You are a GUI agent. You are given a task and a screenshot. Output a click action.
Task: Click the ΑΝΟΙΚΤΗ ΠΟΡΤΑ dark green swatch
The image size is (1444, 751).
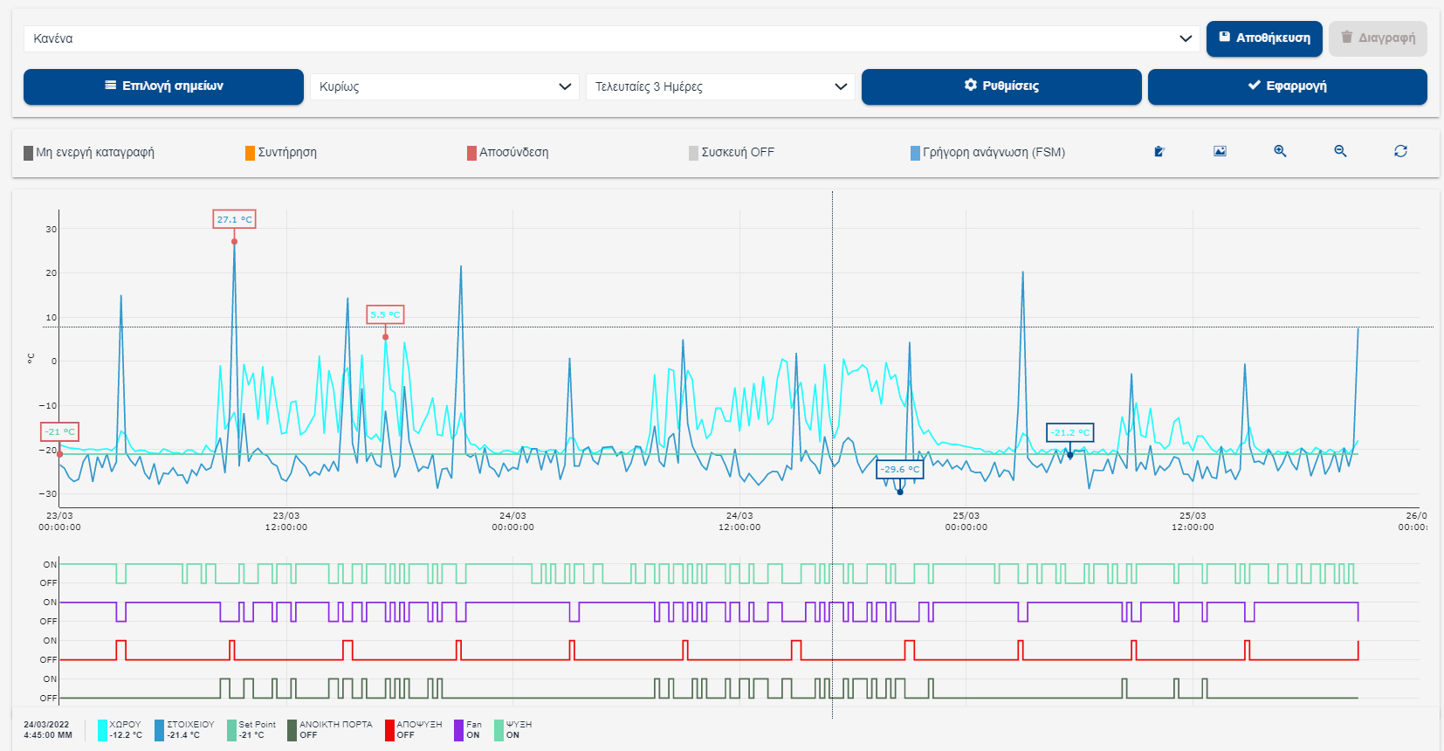pos(292,730)
